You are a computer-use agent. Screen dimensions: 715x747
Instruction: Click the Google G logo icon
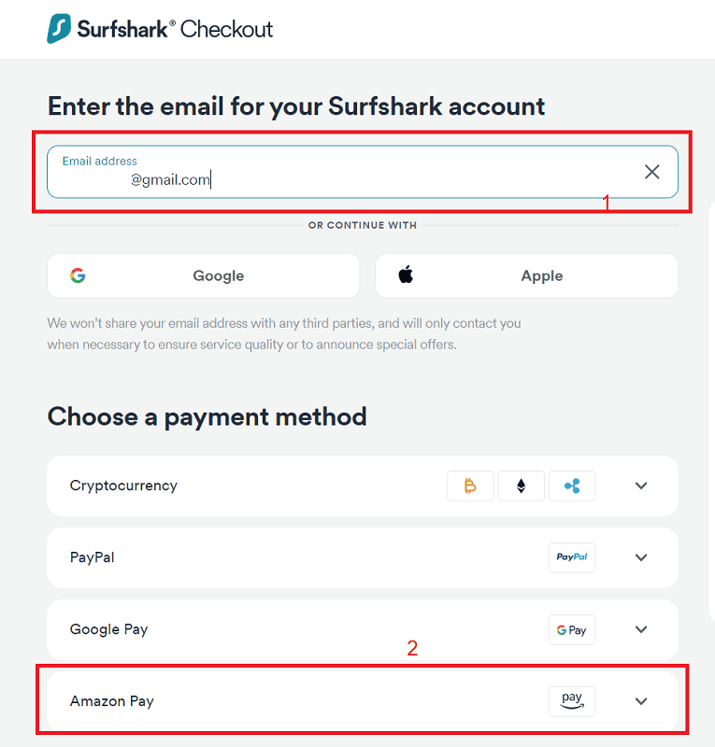click(x=78, y=275)
